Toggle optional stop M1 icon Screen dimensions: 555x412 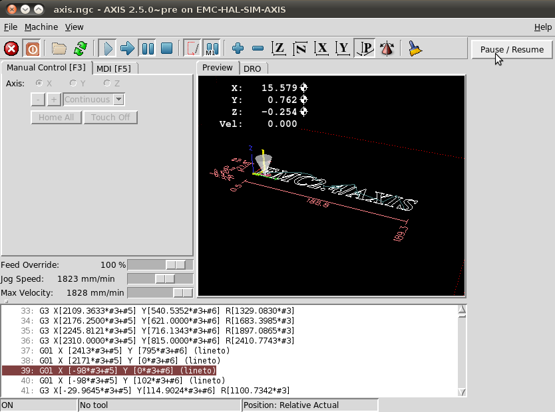(x=212, y=49)
